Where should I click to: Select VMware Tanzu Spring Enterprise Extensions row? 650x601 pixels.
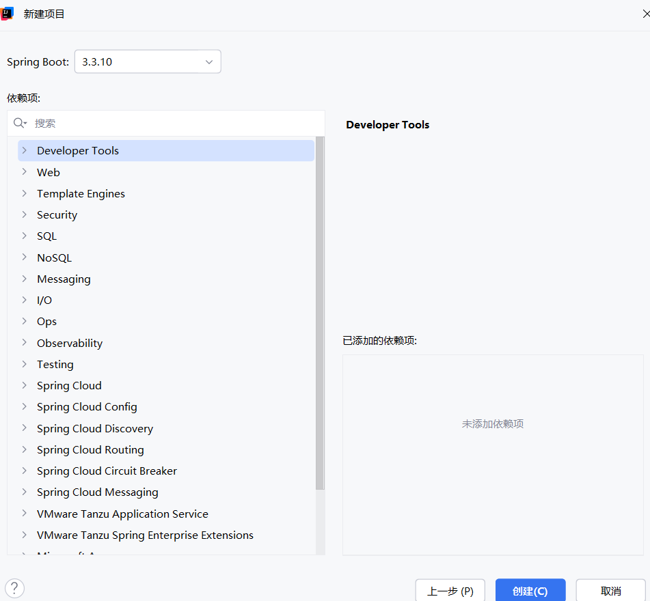[166, 535]
